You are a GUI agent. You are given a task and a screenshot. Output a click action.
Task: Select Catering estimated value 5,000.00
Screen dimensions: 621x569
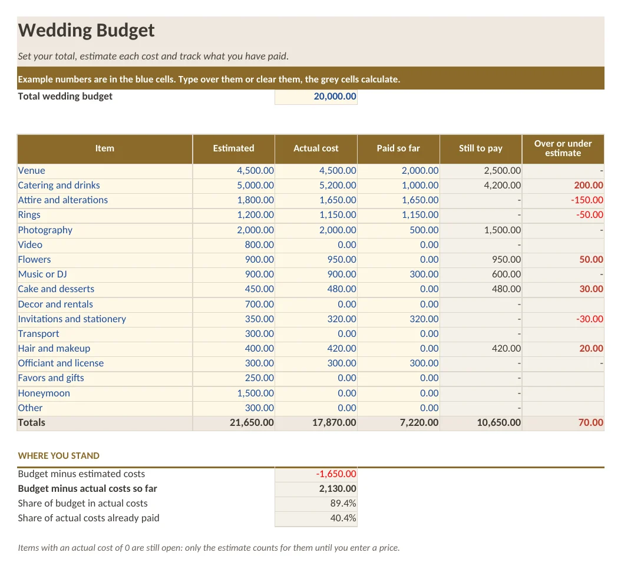point(234,186)
